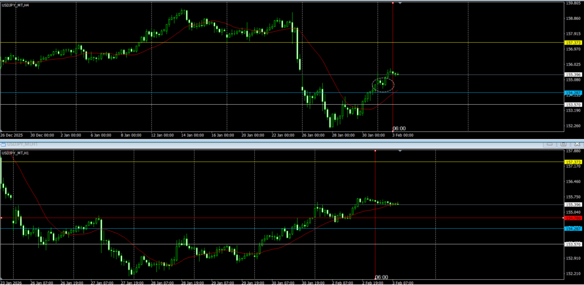Select the 153.570 price label on H1 chart

click(x=573, y=244)
